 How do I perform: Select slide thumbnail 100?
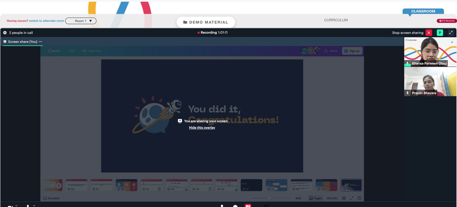point(326,185)
